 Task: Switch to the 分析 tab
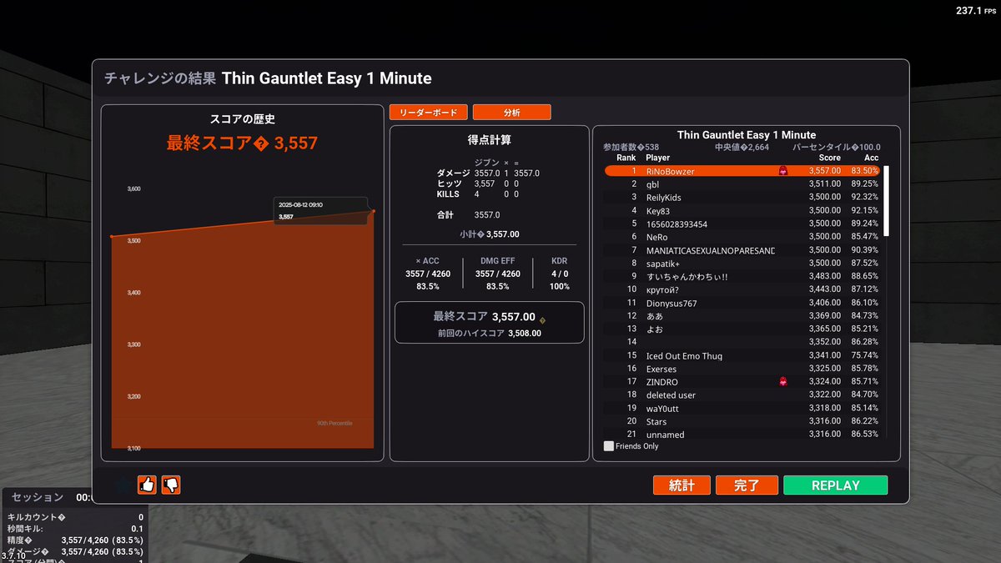pyautogui.click(x=511, y=112)
